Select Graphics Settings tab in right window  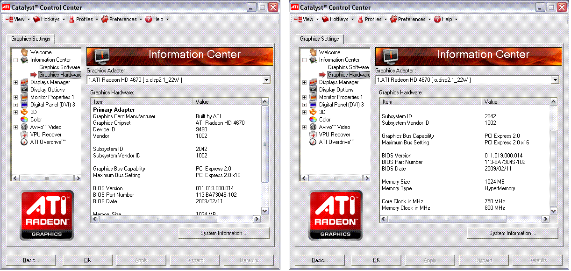(320, 39)
